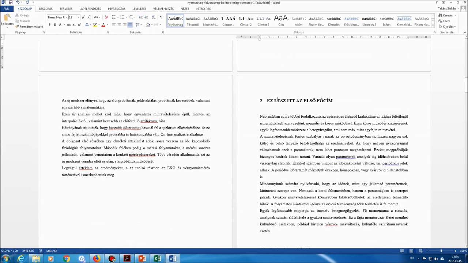Image resolution: width=468 pixels, height=263 pixels.
Task: Open the font name dropdown
Action: (67, 17)
